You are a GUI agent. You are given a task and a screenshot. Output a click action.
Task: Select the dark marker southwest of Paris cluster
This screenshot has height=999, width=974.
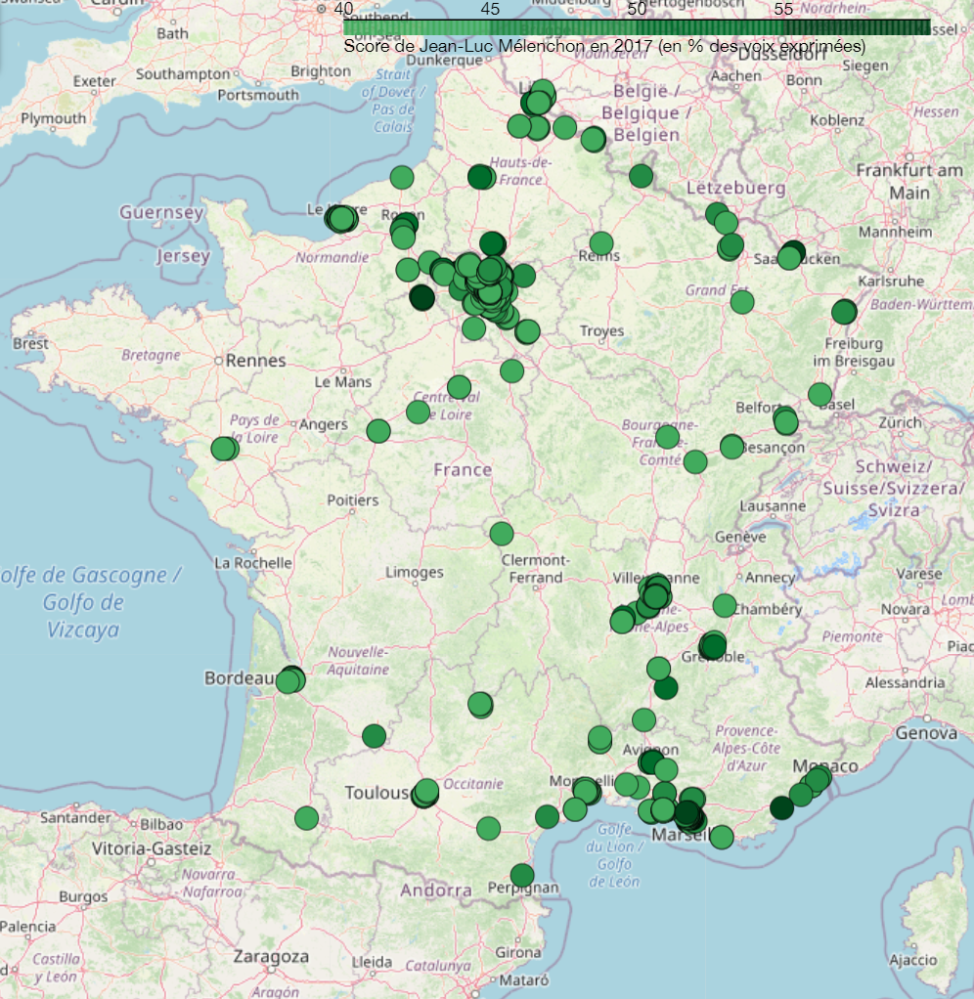[421, 297]
